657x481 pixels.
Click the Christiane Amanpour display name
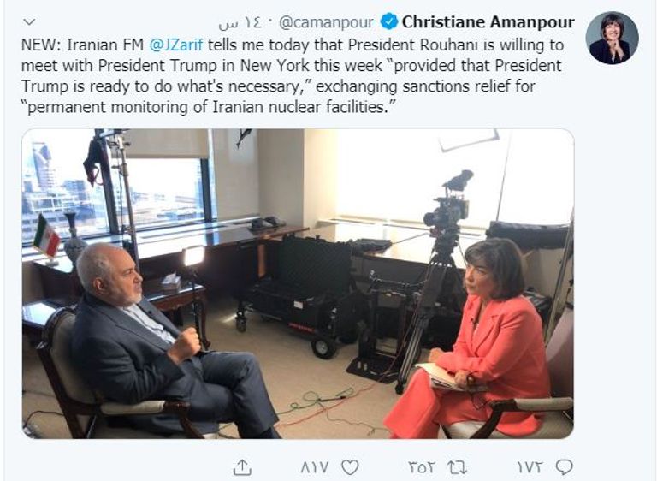[x=488, y=21]
